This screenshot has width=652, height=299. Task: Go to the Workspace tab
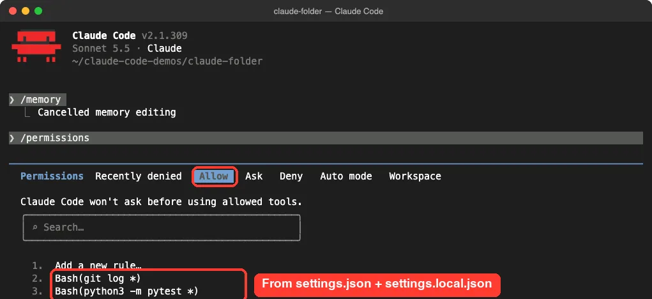pyautogui.click(x=415, y=176)
